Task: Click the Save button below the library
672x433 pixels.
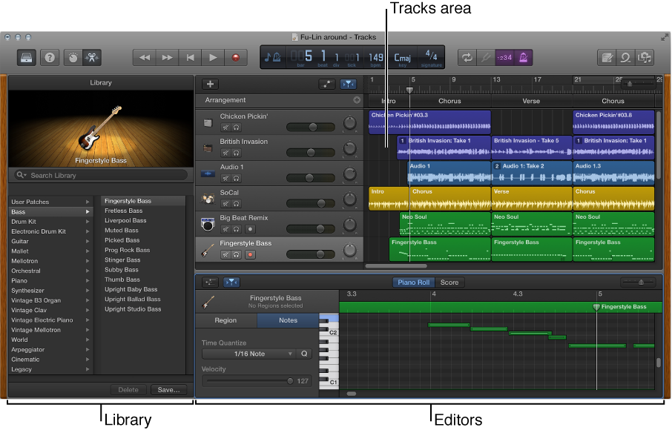Action: point(168,389)
